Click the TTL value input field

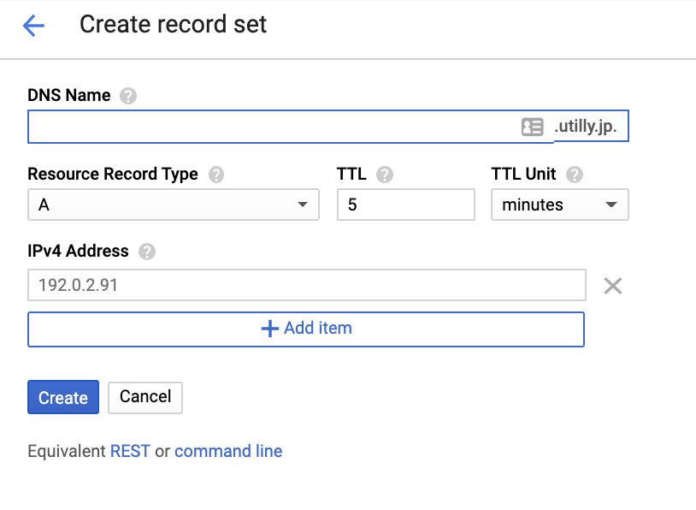point(405,205)
